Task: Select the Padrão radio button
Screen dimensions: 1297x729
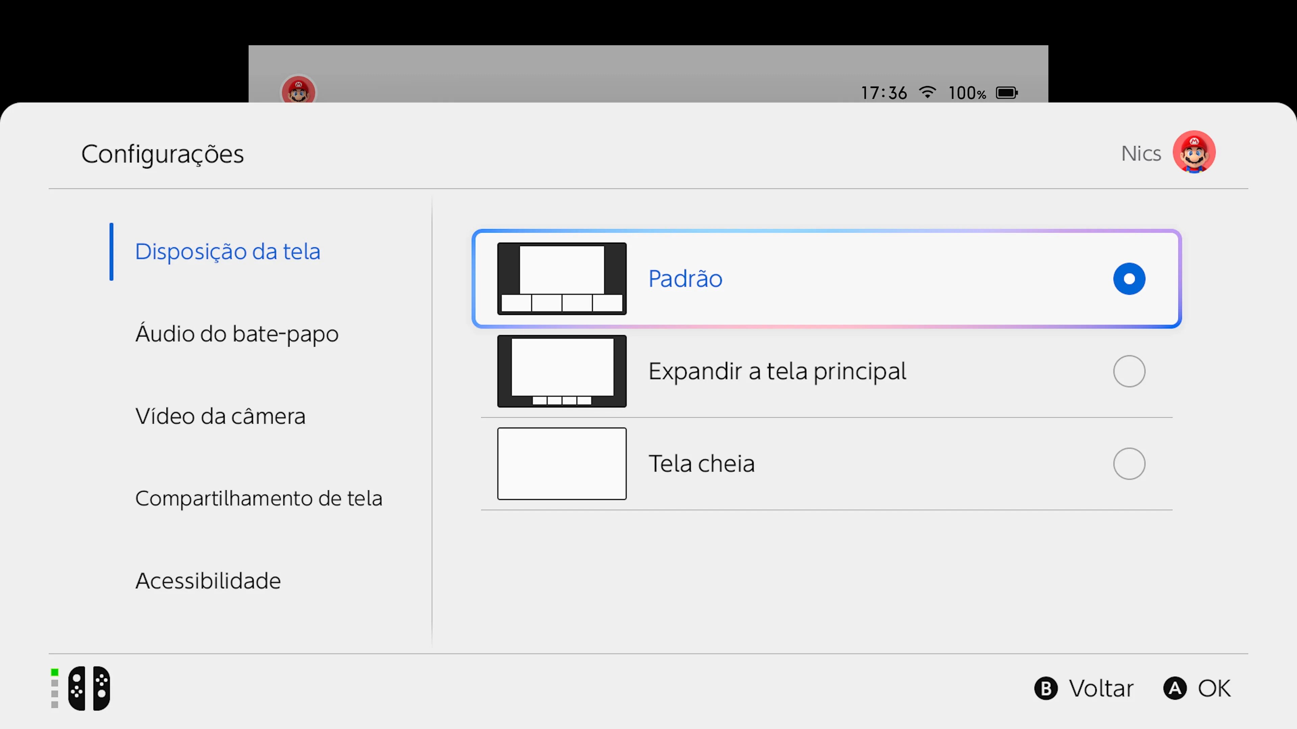Action: (x=1129, y=279)
